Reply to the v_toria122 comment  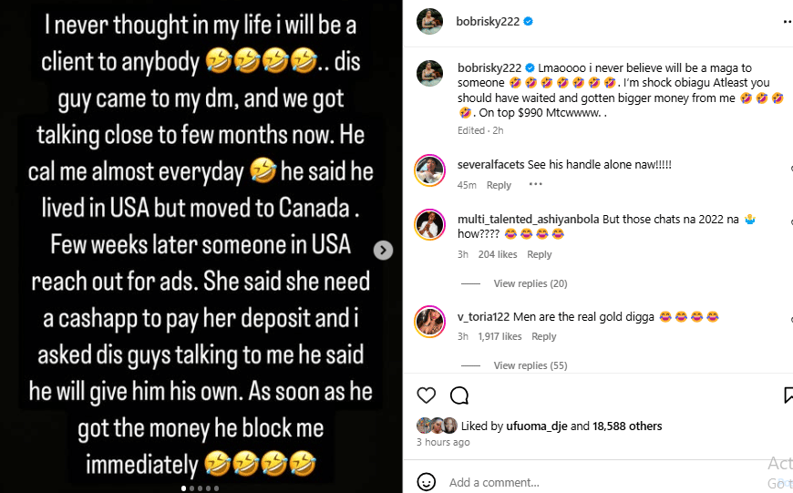[543, 336]
